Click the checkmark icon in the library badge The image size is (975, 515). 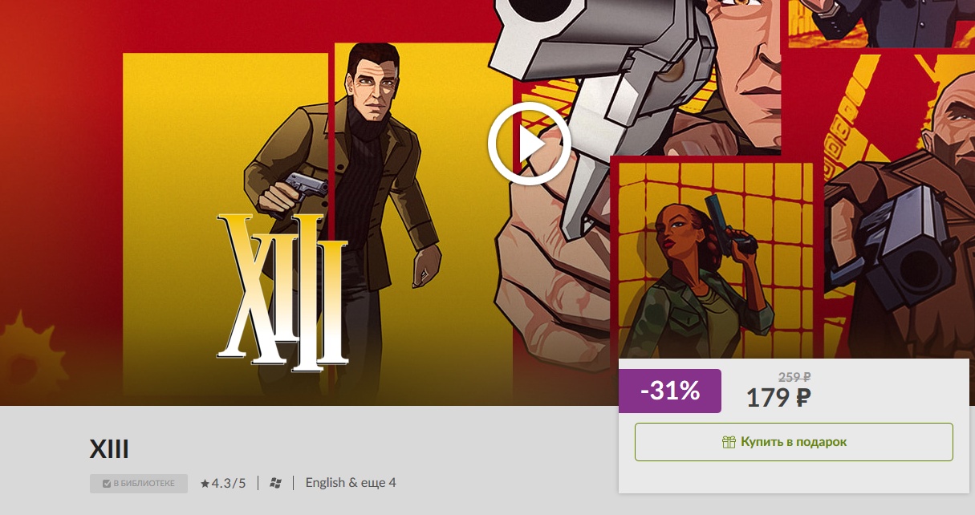click(x=107, y=484)
